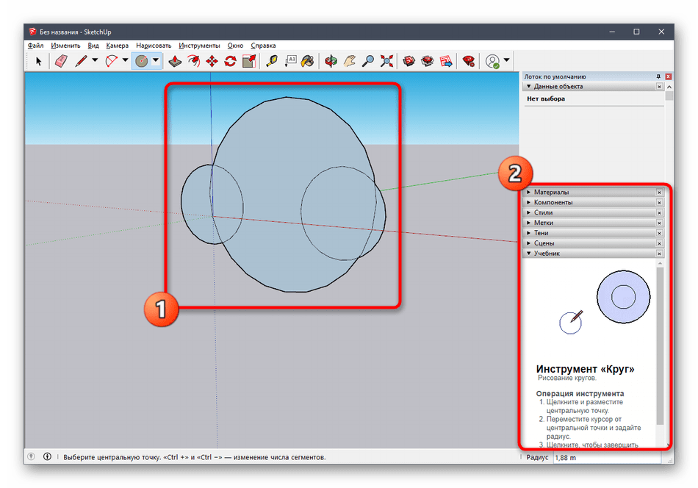Open the circle shape tool dropdown arrow

point(155,61)
